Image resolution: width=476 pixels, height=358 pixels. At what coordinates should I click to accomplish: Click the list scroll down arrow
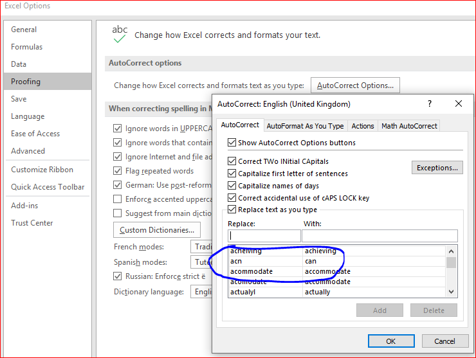click(451, 292)
